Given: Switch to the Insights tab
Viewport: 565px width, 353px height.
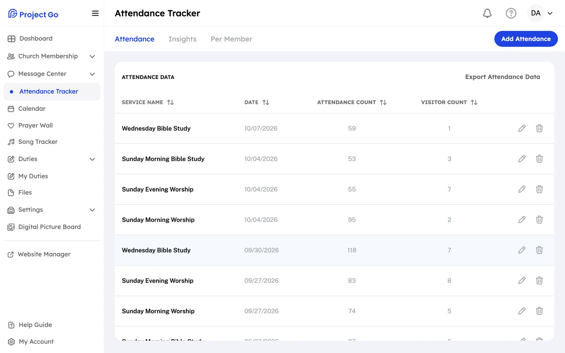Looking at the screenshot, I should 182,39.
